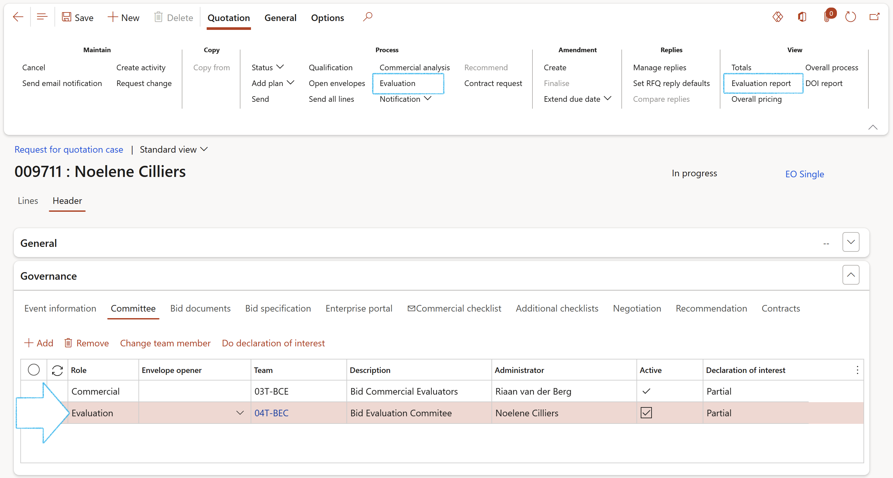Screen dimensions: 893x478
Task: Click Do declaration of interest
Action: (273, 343)
